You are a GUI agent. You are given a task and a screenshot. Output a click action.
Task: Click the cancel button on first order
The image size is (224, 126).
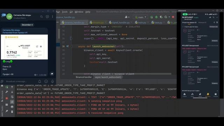tap(215, 41)
